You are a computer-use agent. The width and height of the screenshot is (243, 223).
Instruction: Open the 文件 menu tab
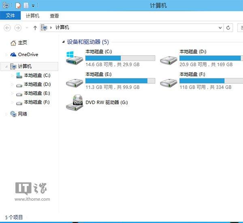(10, 16)
